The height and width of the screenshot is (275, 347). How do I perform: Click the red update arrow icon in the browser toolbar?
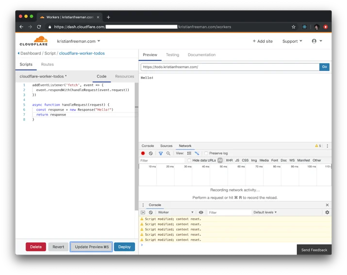coord(326,27)
